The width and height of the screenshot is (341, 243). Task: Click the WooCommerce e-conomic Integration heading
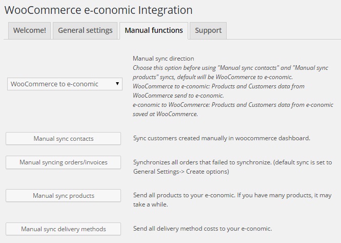pos(98,10)
